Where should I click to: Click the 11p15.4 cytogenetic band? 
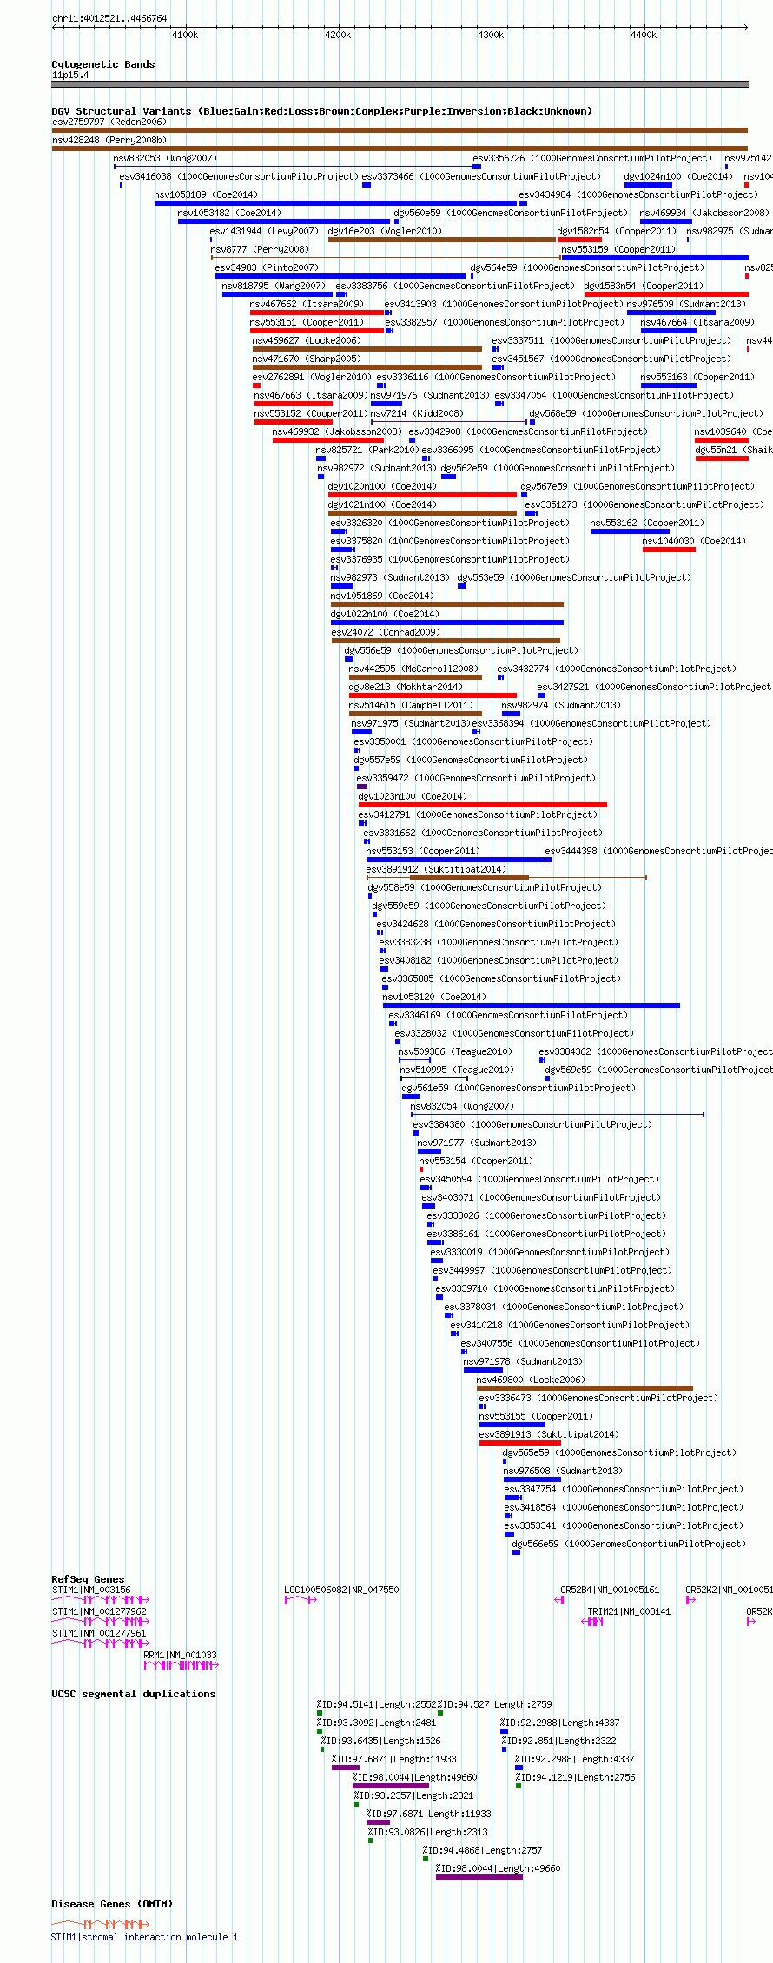(400, 84)
